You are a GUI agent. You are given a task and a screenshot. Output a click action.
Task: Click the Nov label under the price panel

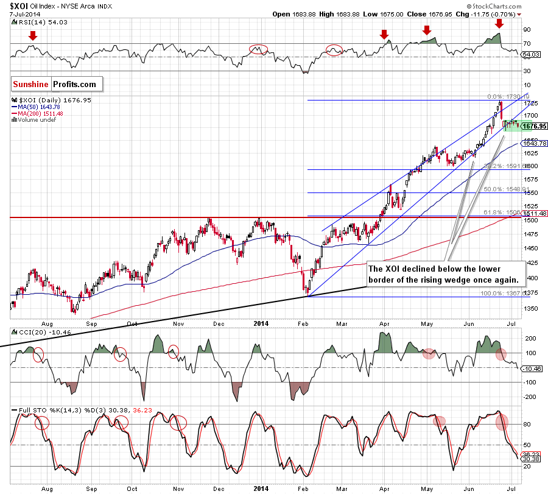pos(178,323)
